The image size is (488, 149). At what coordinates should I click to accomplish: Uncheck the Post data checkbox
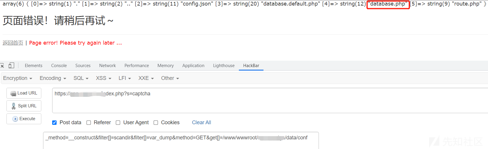[x=54, y=123]
